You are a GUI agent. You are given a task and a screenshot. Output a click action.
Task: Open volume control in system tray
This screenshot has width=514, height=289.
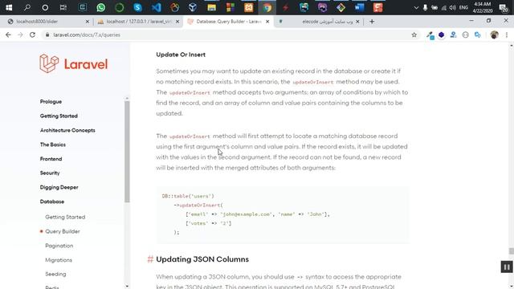[x=453, y=7]
